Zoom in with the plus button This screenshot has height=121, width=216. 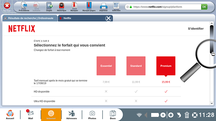tap(171, 115)
